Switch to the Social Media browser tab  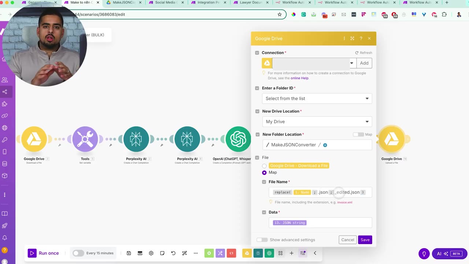[165, 3]
